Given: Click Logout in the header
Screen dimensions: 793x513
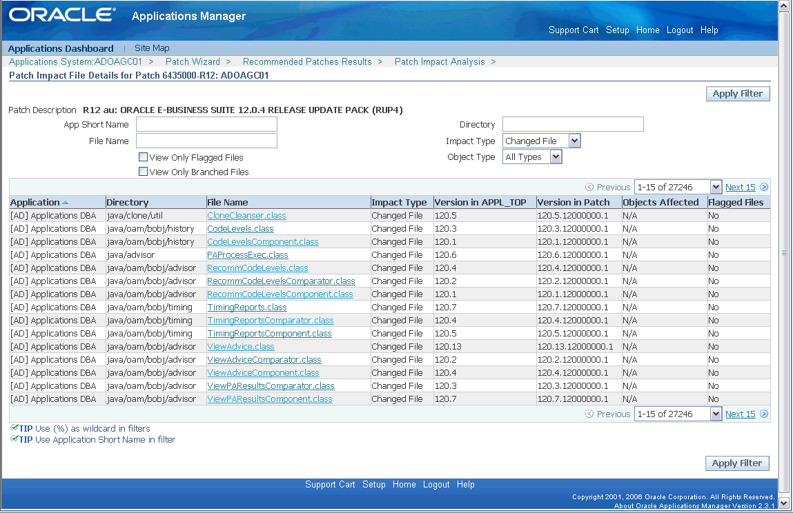Looking at the screenshot, I should pyautogui.click(x=680, y=30).
